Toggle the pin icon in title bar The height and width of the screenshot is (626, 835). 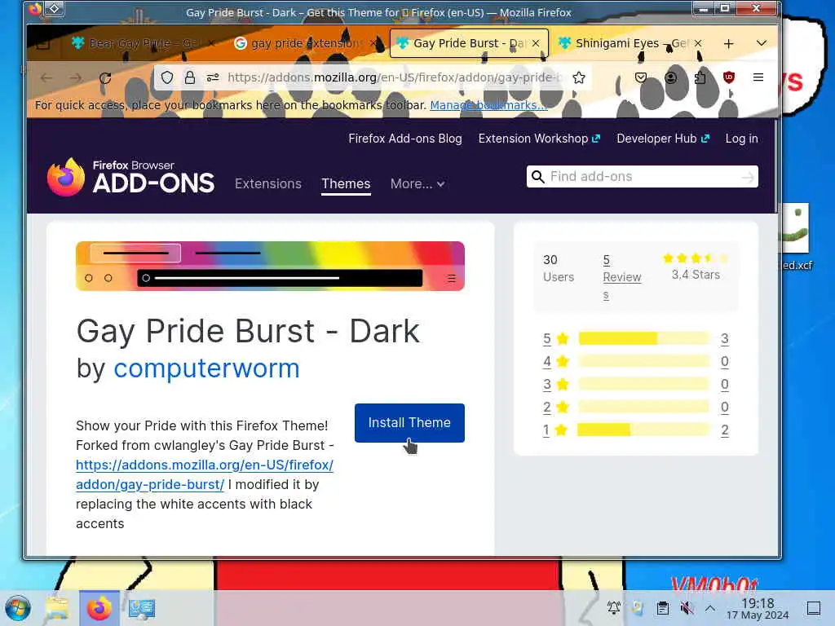[55, 8]
